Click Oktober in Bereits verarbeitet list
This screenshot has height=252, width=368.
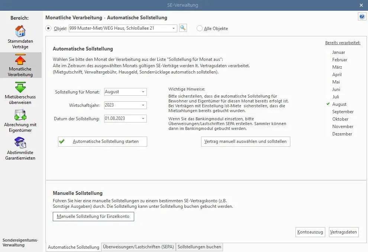pos(340,119)
